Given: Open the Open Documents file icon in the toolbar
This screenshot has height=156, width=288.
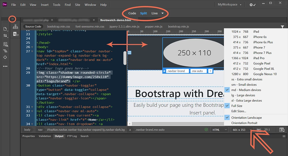Looking at the screenshot, I should [5, 29].
